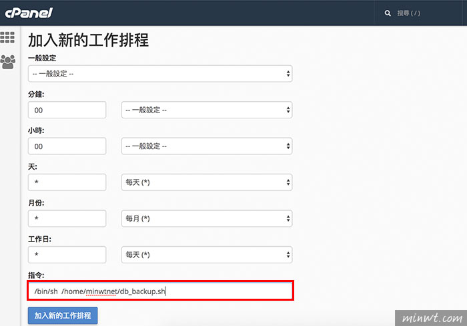Viewport: 467px width, 326px height.
Task: Click the 月份: label
Action: point(36,203)
